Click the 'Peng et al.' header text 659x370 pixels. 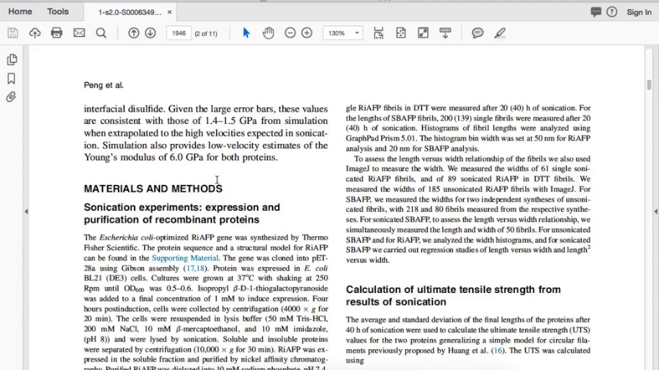103,85
